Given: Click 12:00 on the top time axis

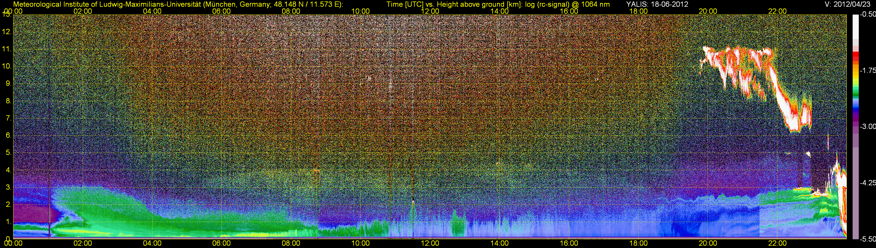Looking at the screenshot, I should [430, 11].
